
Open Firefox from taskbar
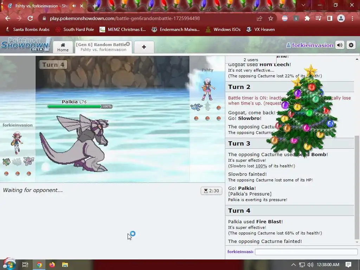pos(52,265)
